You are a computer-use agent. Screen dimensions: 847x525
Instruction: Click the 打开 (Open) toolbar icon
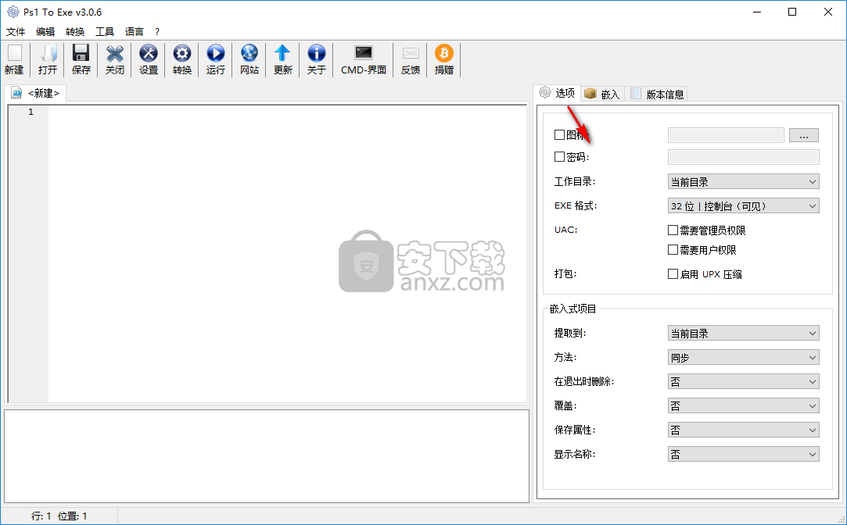tap(48, 53)
